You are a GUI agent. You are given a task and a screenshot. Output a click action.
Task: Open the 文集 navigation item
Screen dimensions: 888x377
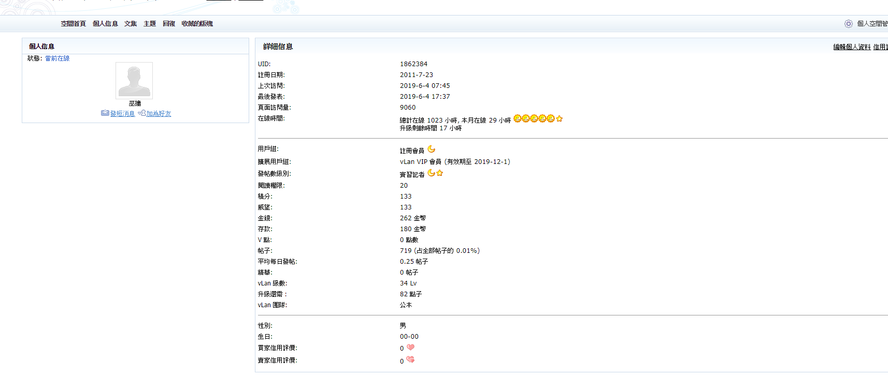pos(131,24)
